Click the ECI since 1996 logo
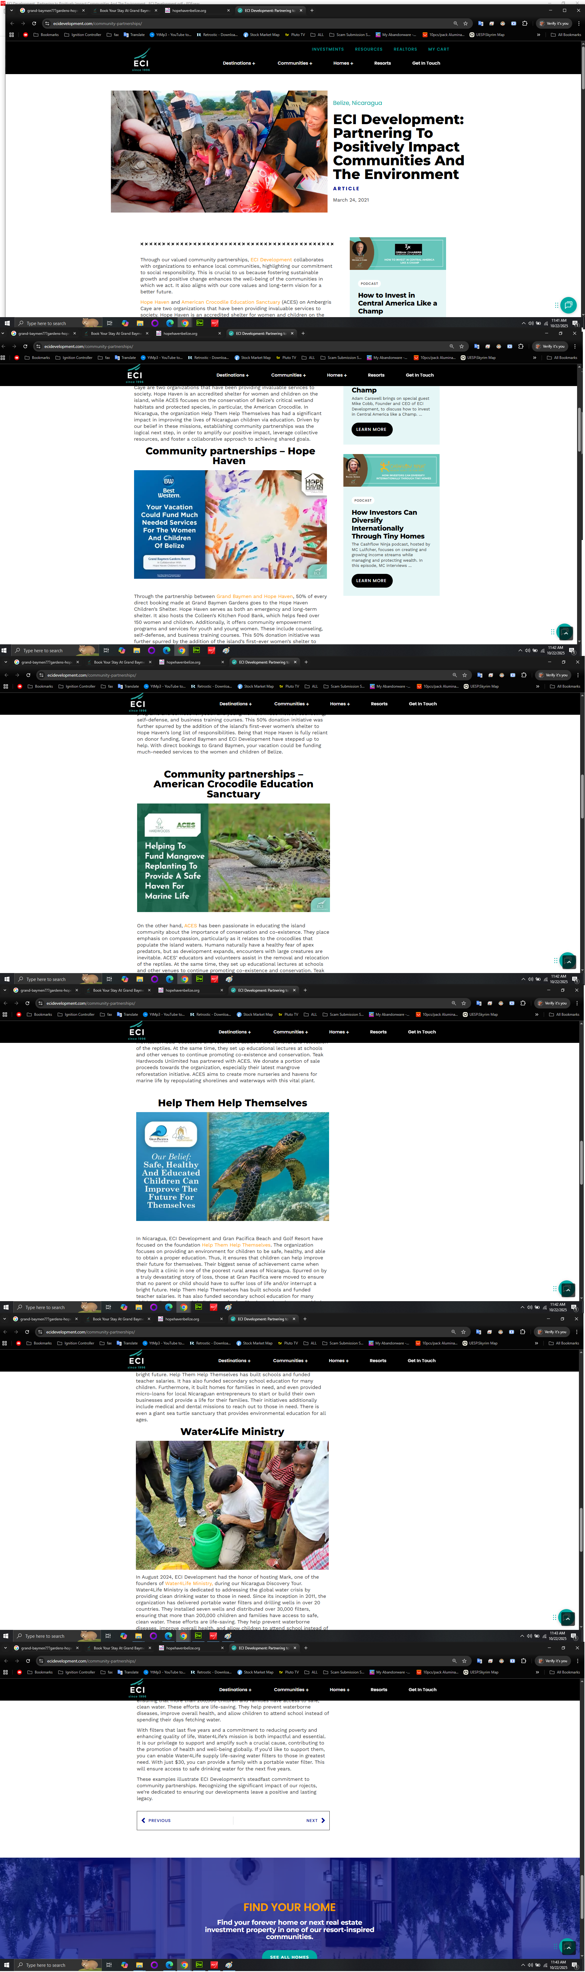The height and width of the screenshot is (1972, 585). pos(141,63)
